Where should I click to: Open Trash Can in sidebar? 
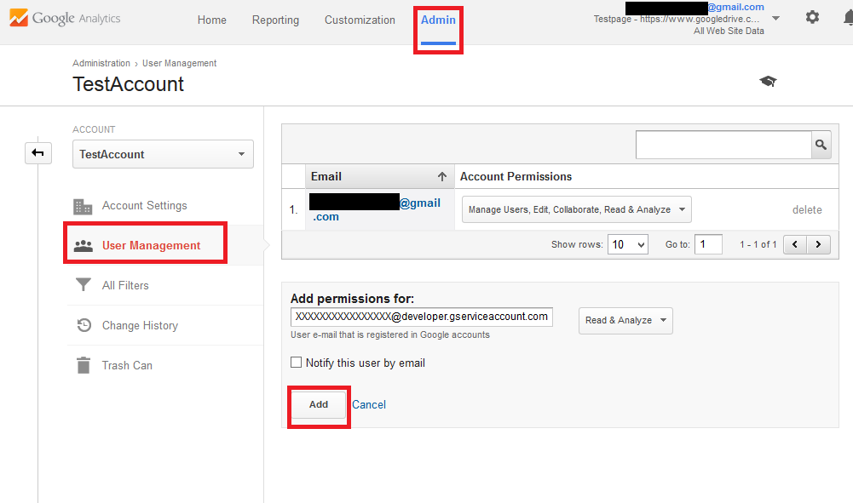click(x=127, y=365)
